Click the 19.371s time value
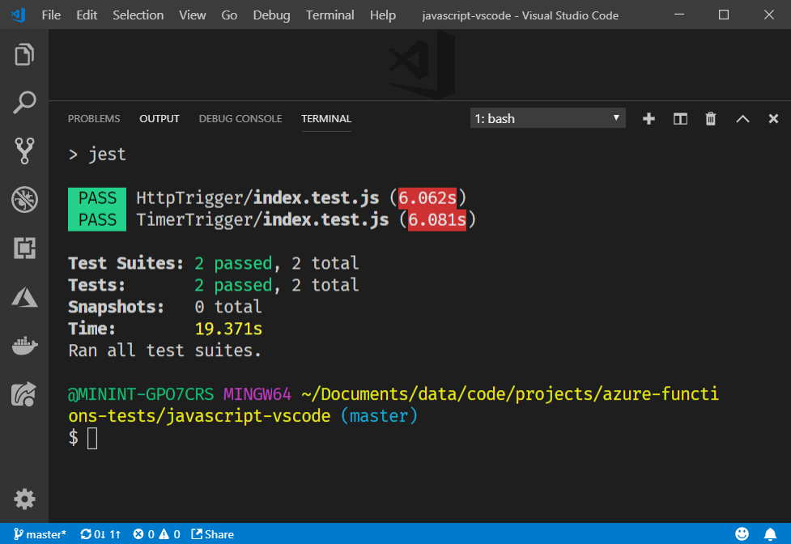The height and width of the screenshot is (544, 791). [228, 329]
